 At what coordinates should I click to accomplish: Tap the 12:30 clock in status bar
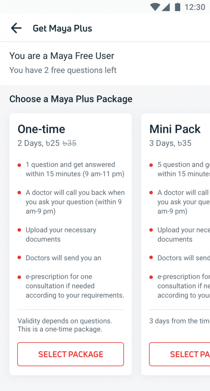tap(195, 7)
